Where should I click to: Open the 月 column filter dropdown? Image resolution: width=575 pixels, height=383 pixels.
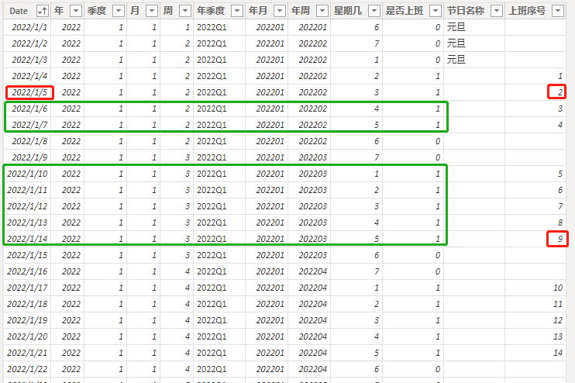152,12
